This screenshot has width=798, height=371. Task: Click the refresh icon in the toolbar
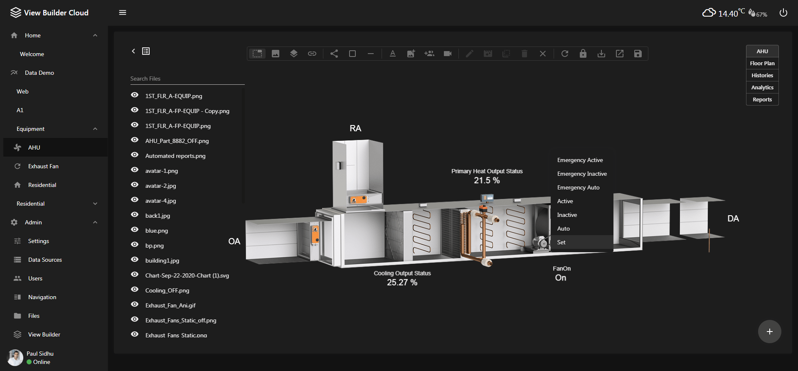(x=564, y=54)
